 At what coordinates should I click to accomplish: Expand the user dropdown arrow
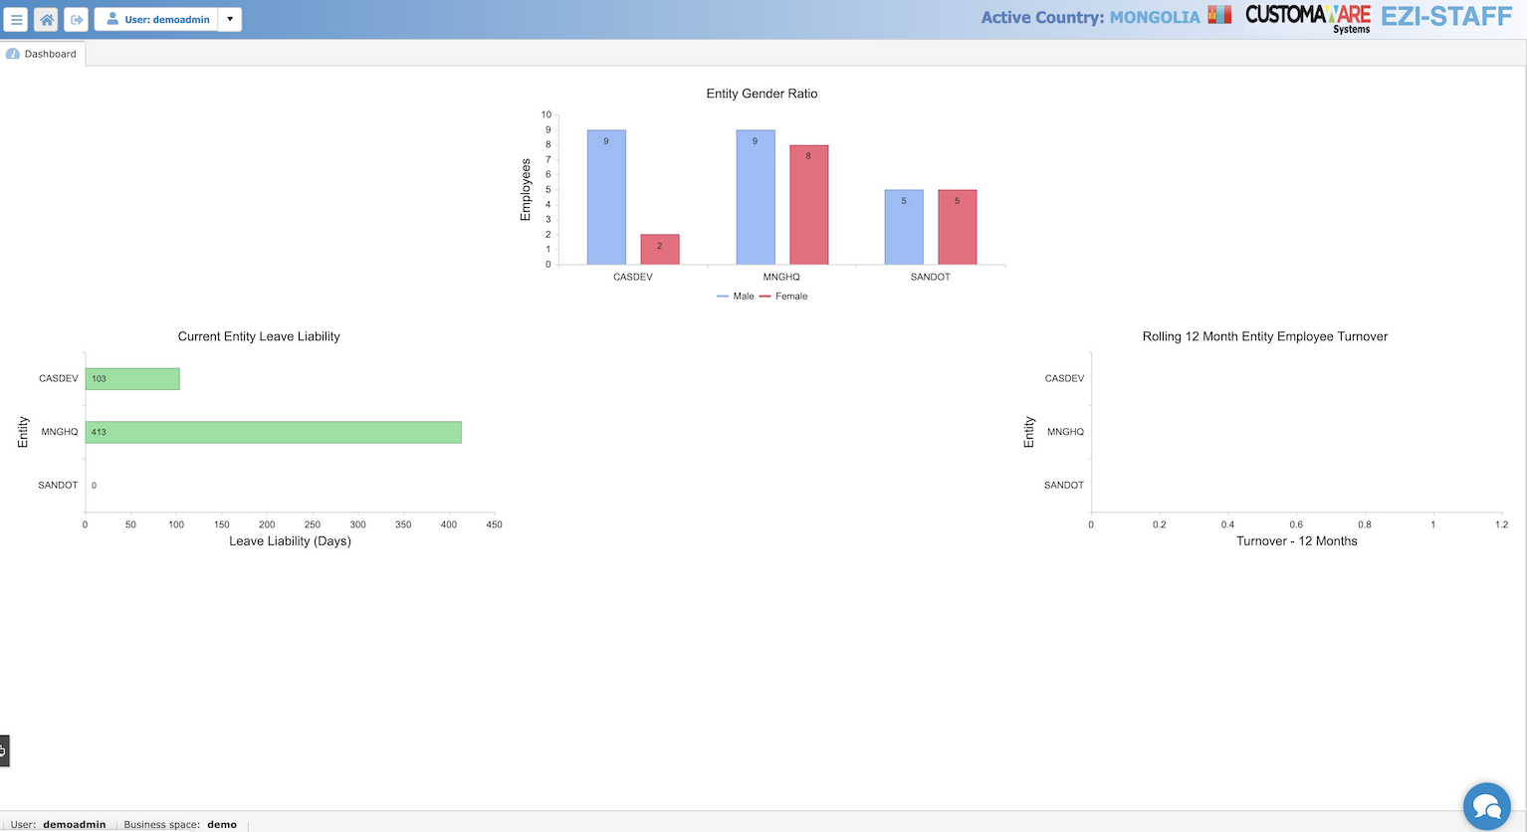230,19
